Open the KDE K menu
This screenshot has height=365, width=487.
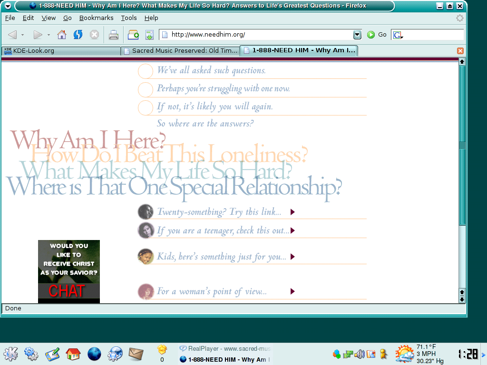(x=11, y=354)
